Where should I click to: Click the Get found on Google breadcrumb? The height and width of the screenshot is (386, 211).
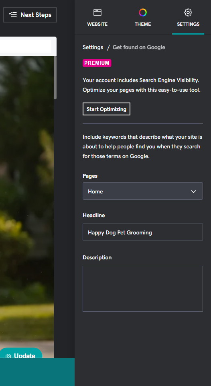(x=139, y=47)
